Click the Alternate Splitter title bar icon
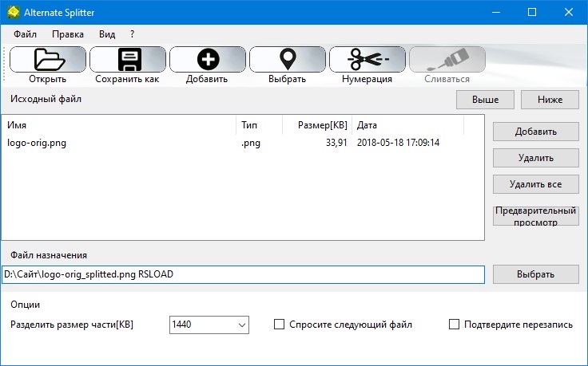Image resolution: width=588 pixels, height=366 pixels. click(14, 12)
